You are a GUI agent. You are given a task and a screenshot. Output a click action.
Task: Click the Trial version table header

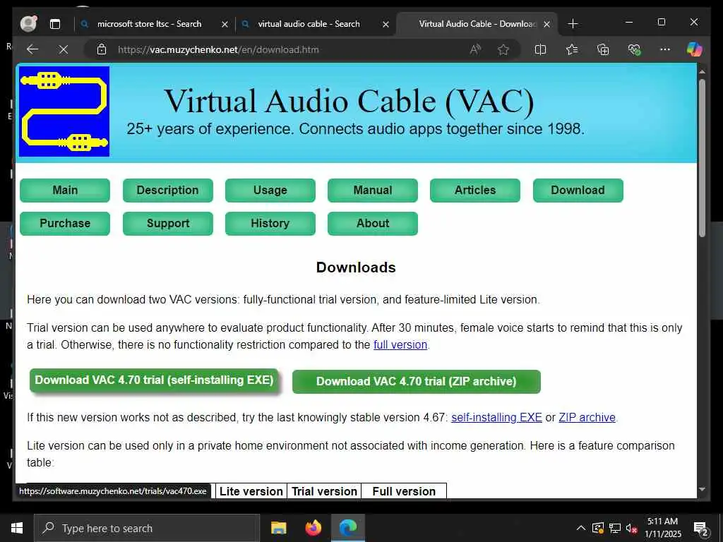324,491
